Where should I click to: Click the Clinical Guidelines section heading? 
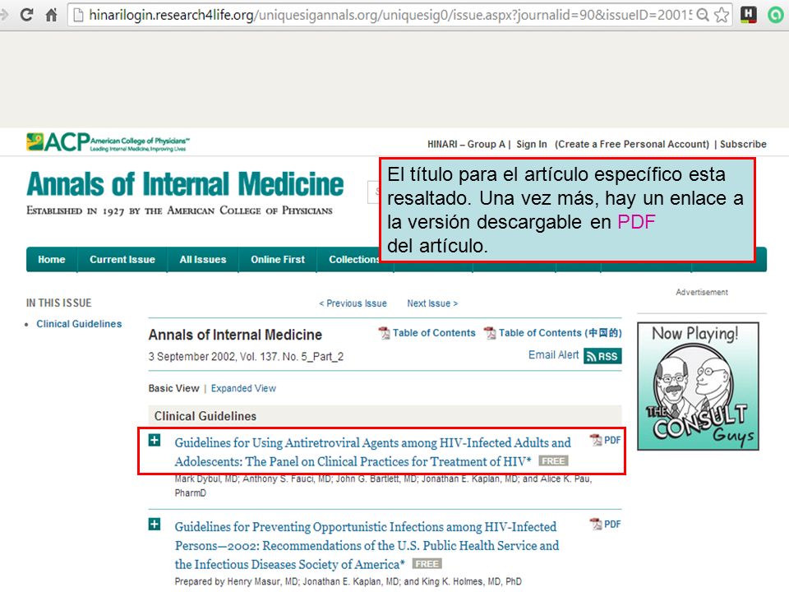tap(205, 416)
